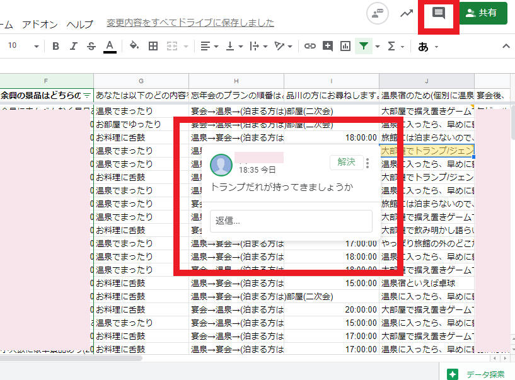Open vertical align dropdown
This screenshot has height=380, width=515.
tap(234, 46)
